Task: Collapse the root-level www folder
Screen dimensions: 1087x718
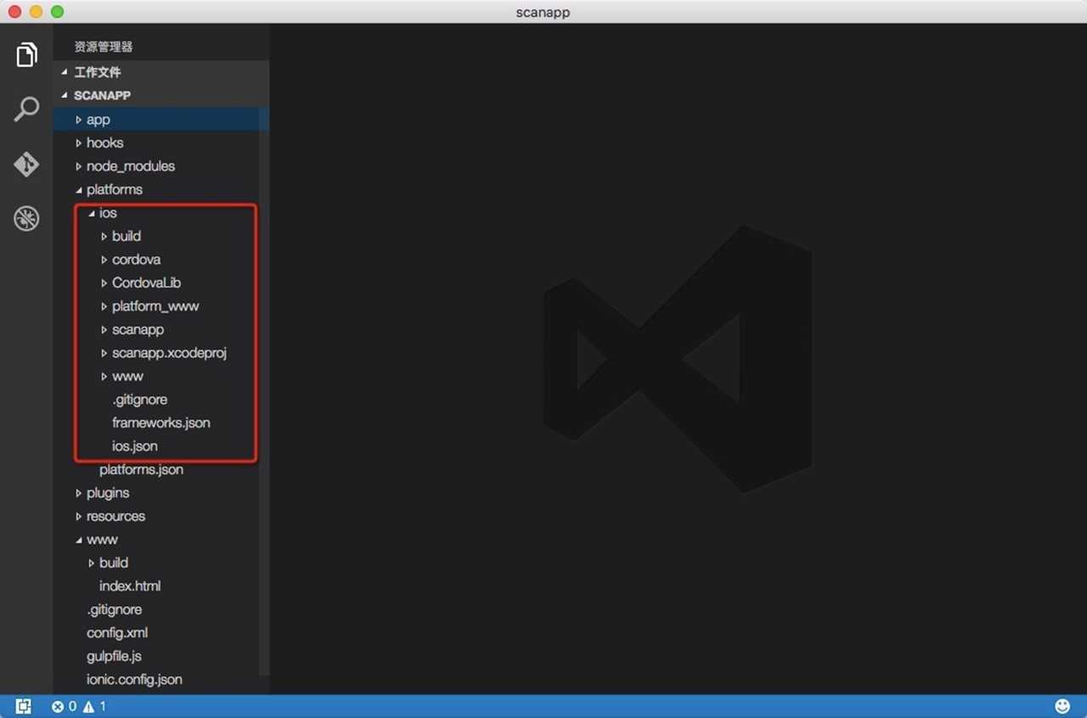Action: 161,540
